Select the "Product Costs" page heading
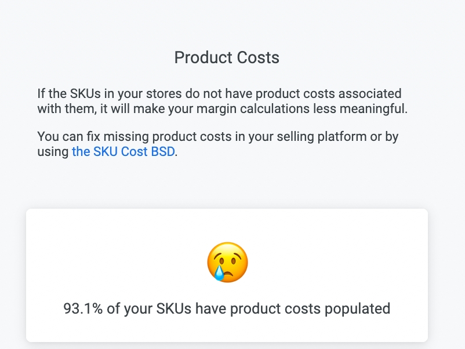Viewport: 465px width, 349px height. [227, 57]
